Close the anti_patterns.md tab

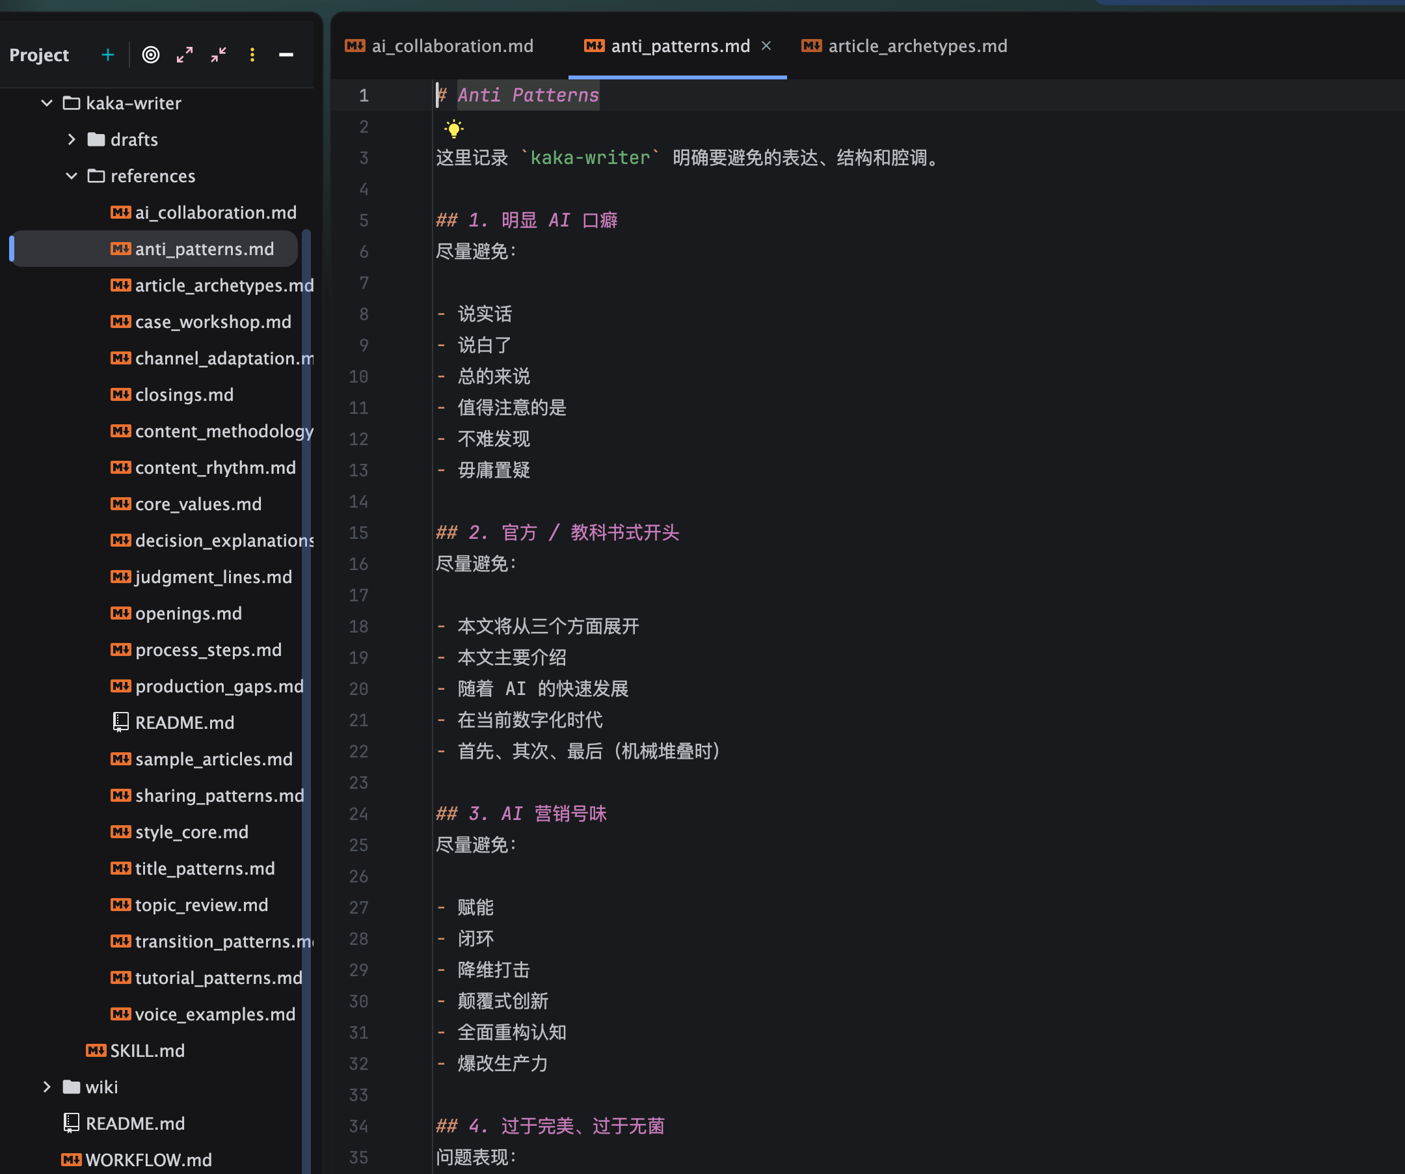pyautogui.click(x=767, y=46)
